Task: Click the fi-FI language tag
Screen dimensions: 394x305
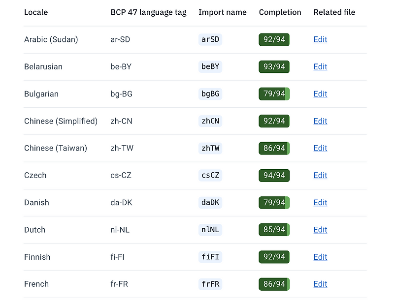Action: 117,257
